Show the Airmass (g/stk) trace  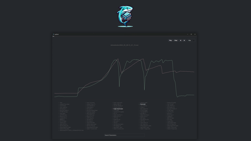[143, 103]
